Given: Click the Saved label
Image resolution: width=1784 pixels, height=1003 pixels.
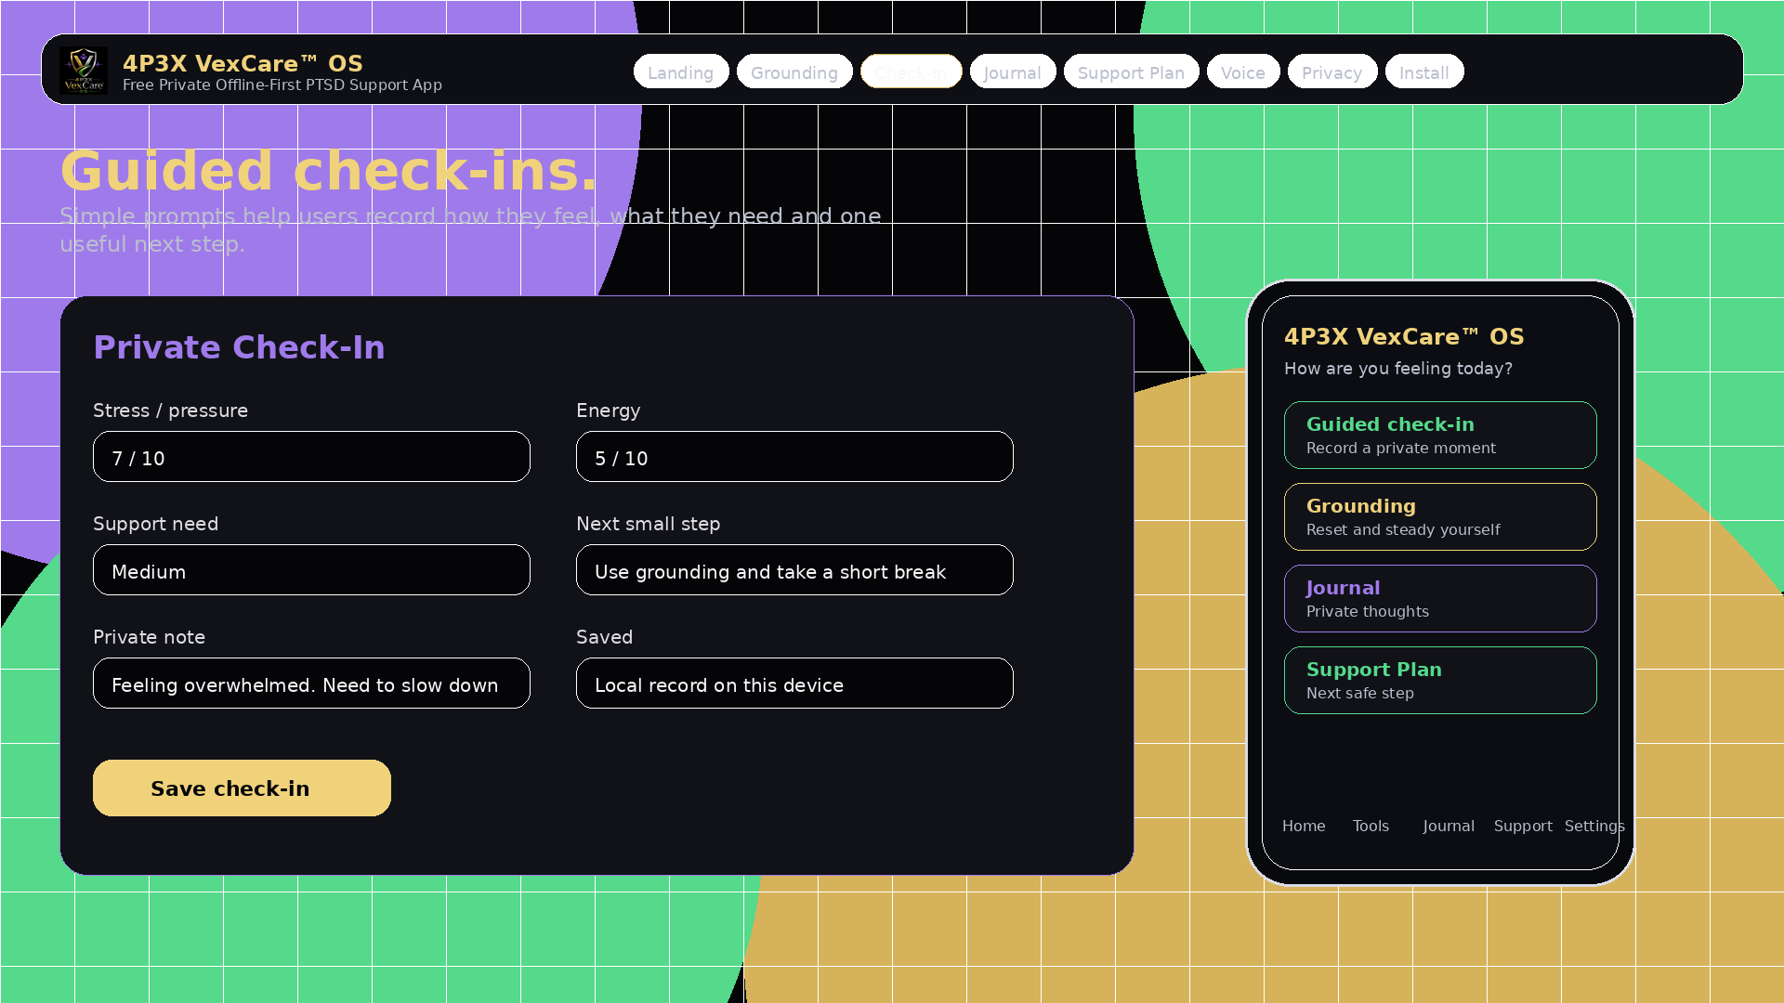Looking at the screenshot, I should tap(604, 637).
